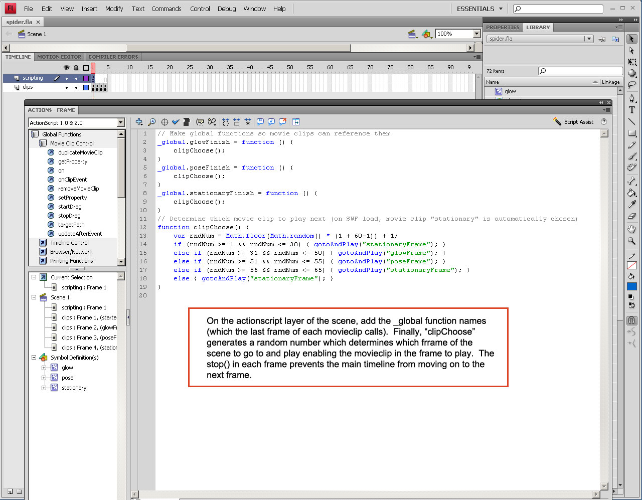Pick the Lasso tool

(631, 85)
